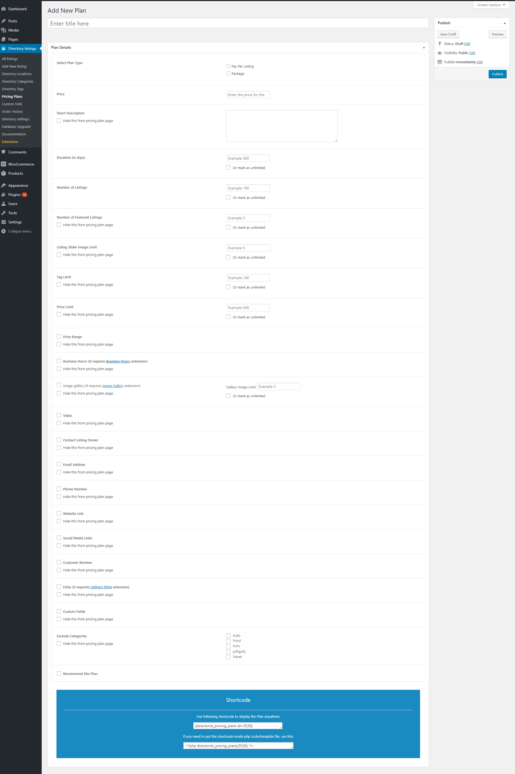Click the Publish button
Screen dimensions: 515x774
[497, 74]
